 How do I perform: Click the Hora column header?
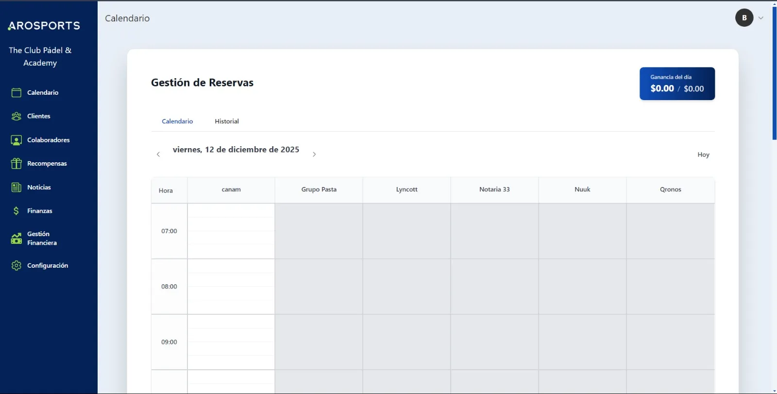coord(169,190)
